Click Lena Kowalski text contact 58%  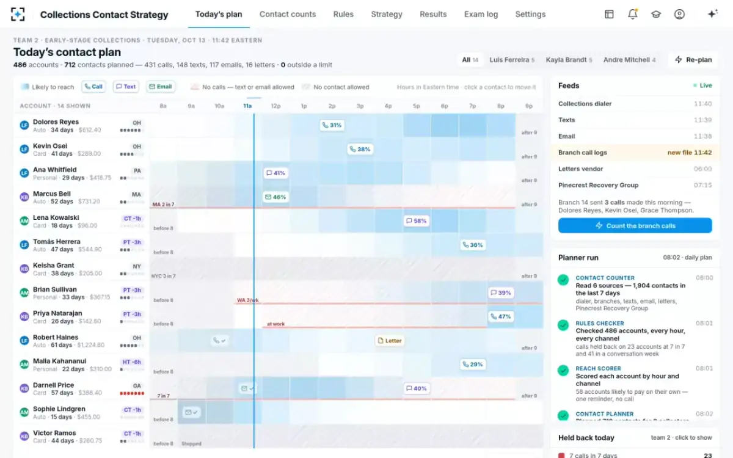[x=416, y=221]
